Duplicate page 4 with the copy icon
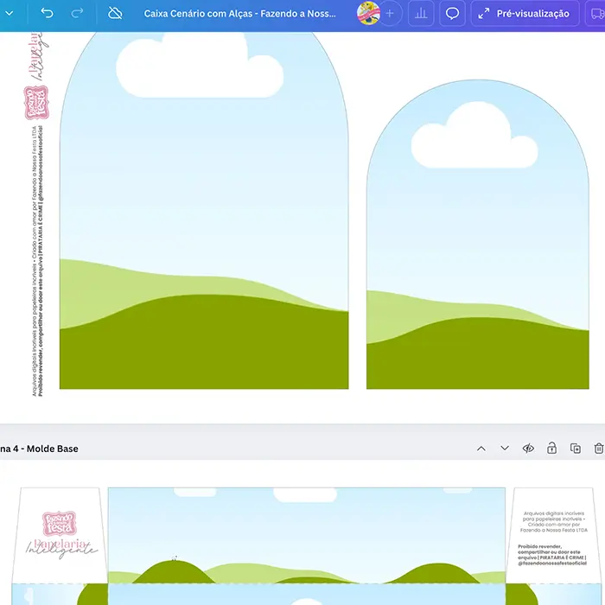 (x=576, y=449)
